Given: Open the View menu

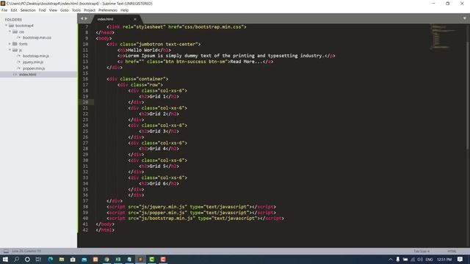Looking at the screenshot, I should click(x=53, y=10).
